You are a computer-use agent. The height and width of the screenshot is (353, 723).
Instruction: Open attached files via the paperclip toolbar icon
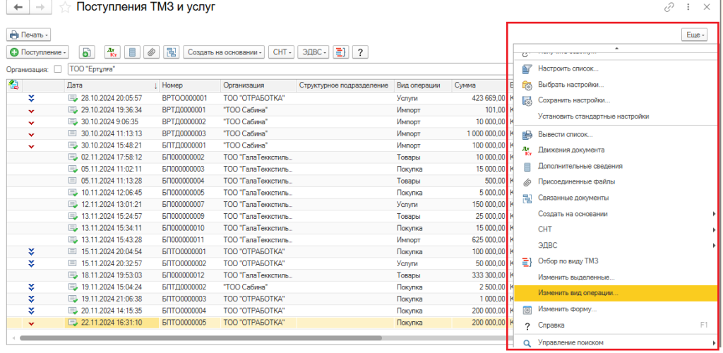[x=150, y=52]
